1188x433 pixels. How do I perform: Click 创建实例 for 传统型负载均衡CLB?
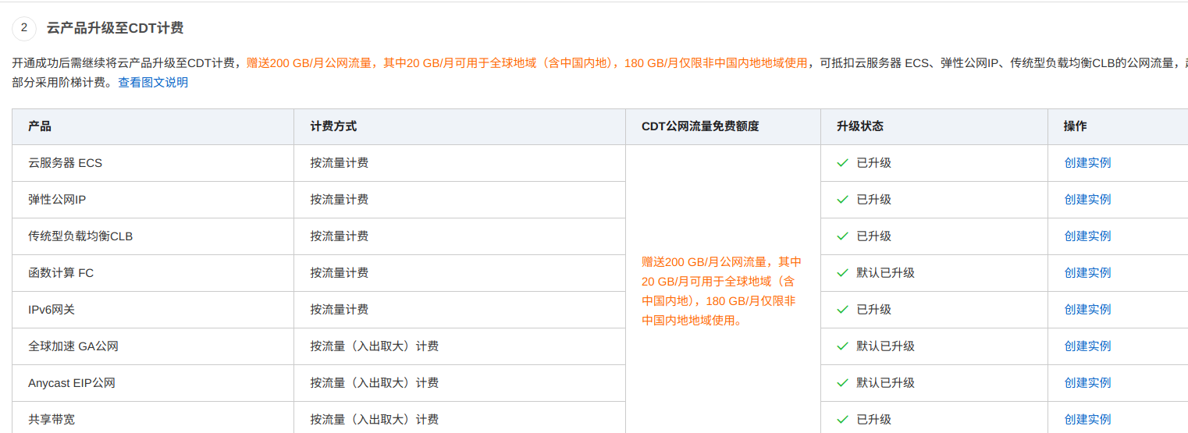click(1087, 236)
